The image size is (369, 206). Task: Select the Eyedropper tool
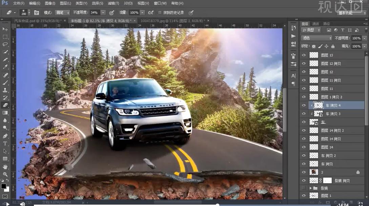tap(5, 67)
